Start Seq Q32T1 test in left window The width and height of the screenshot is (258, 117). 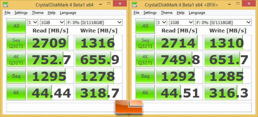coord(16,43)
